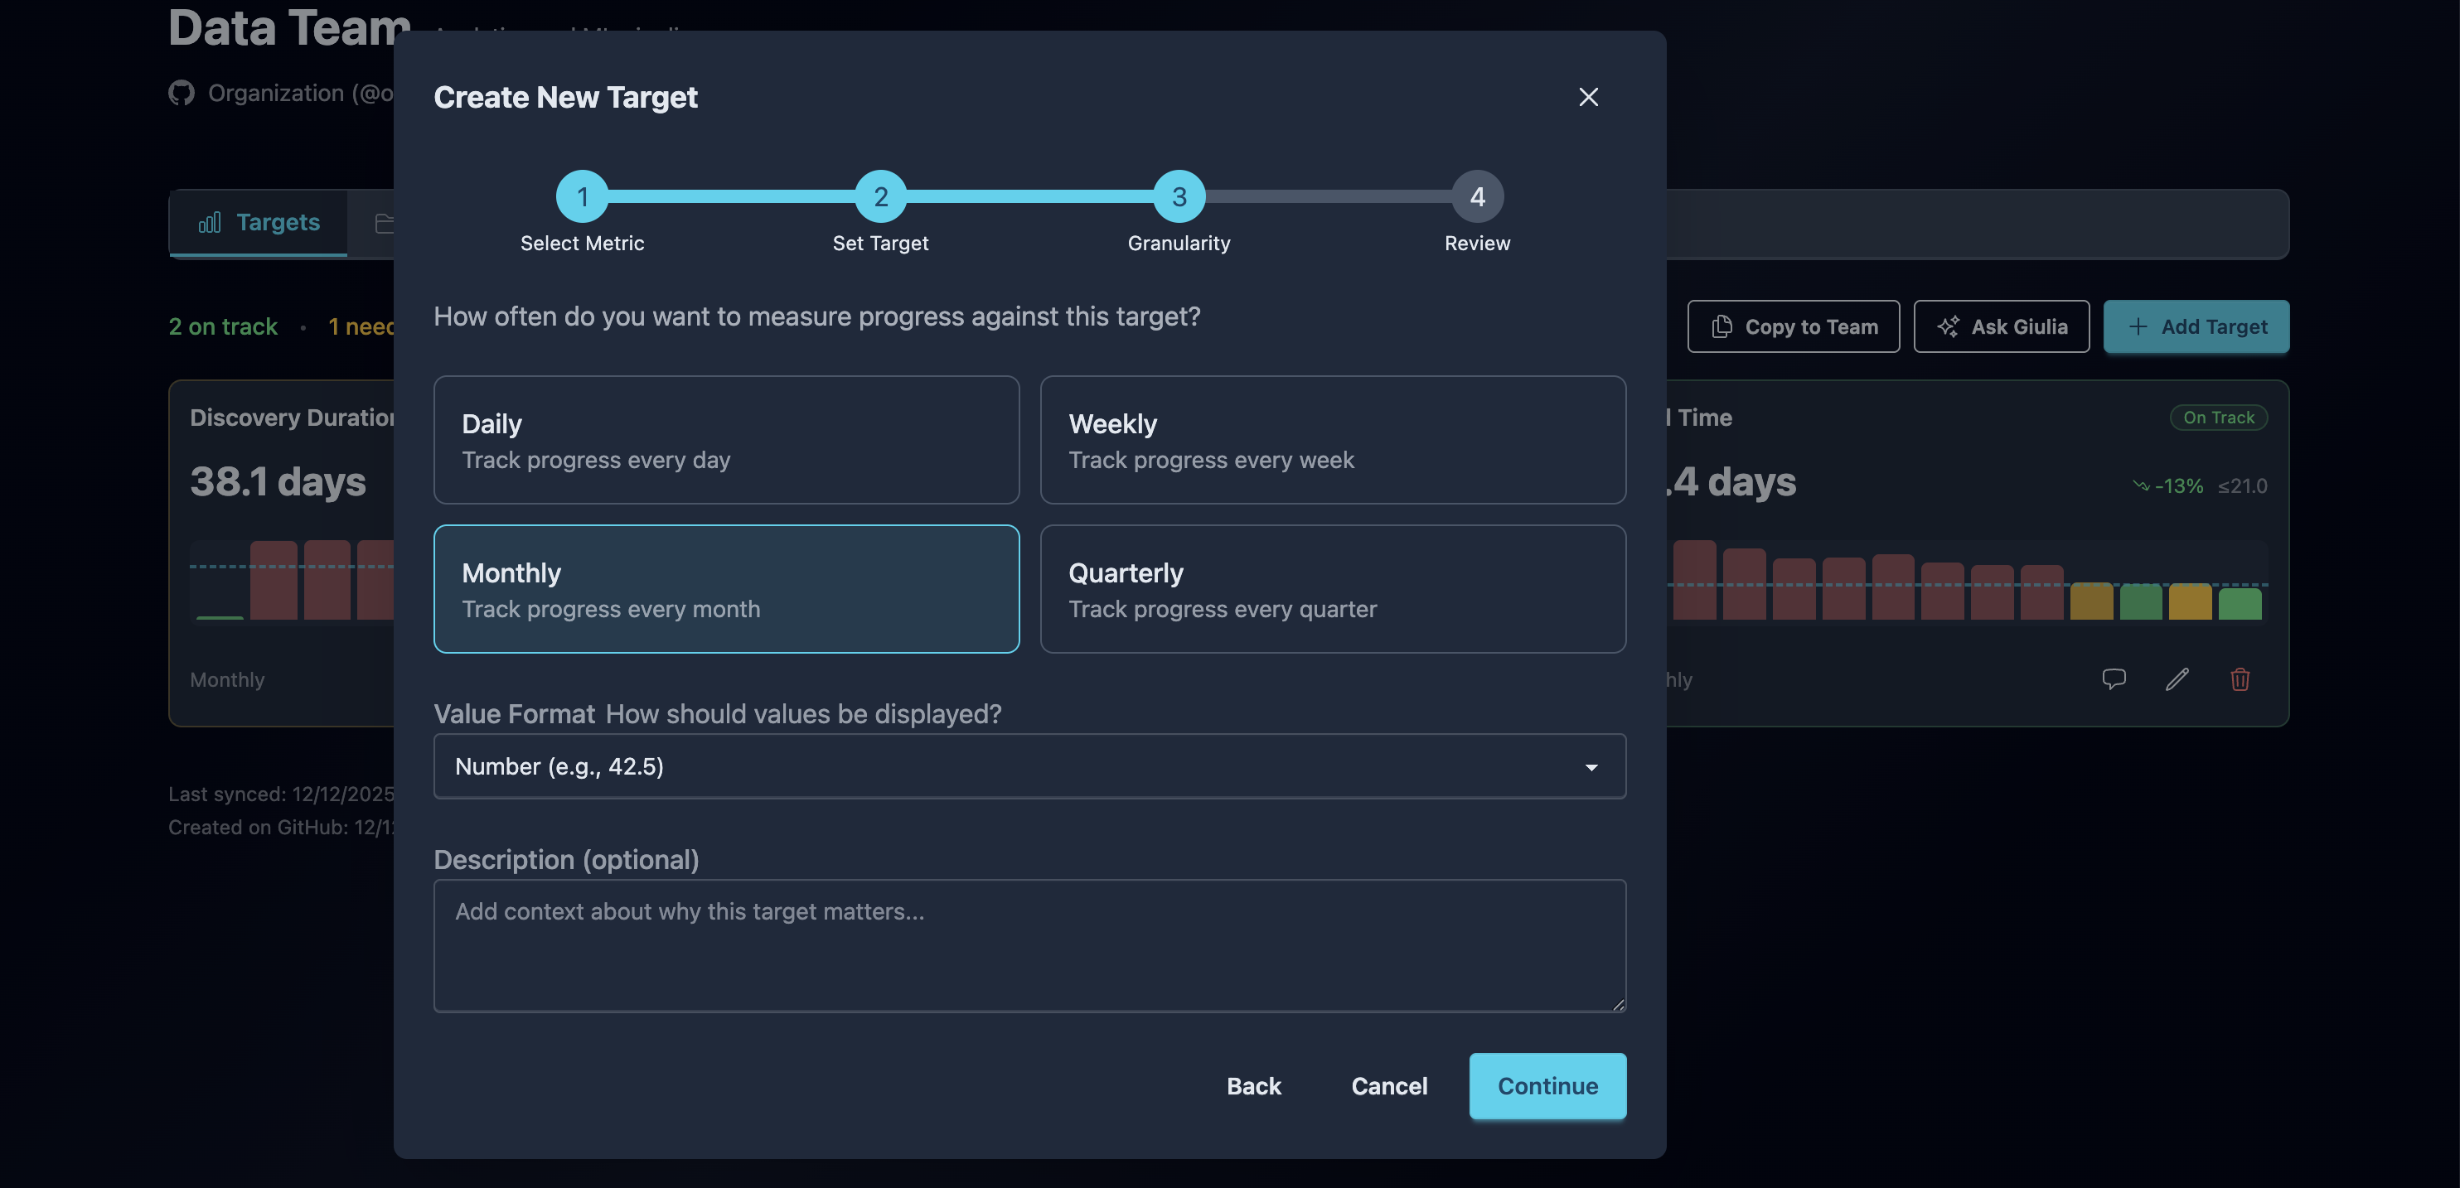Screen dimensions: 2460x1188
Task: Open the comment bubble icon on the metric card
Action: coord(2114,679)
